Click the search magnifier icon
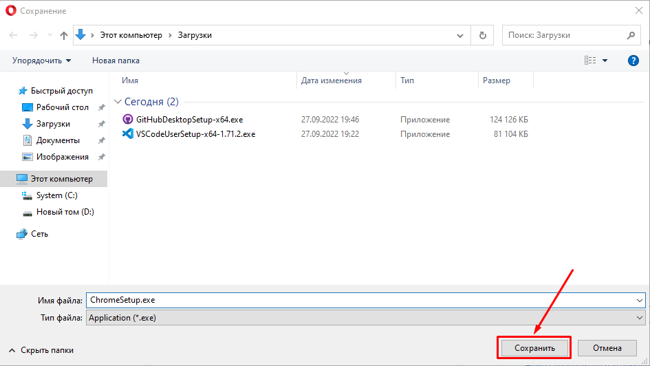The image size is (650, 366). pyautogui.click(x=631, y=35)
